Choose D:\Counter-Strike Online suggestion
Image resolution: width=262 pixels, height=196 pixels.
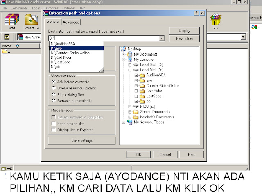77,53
